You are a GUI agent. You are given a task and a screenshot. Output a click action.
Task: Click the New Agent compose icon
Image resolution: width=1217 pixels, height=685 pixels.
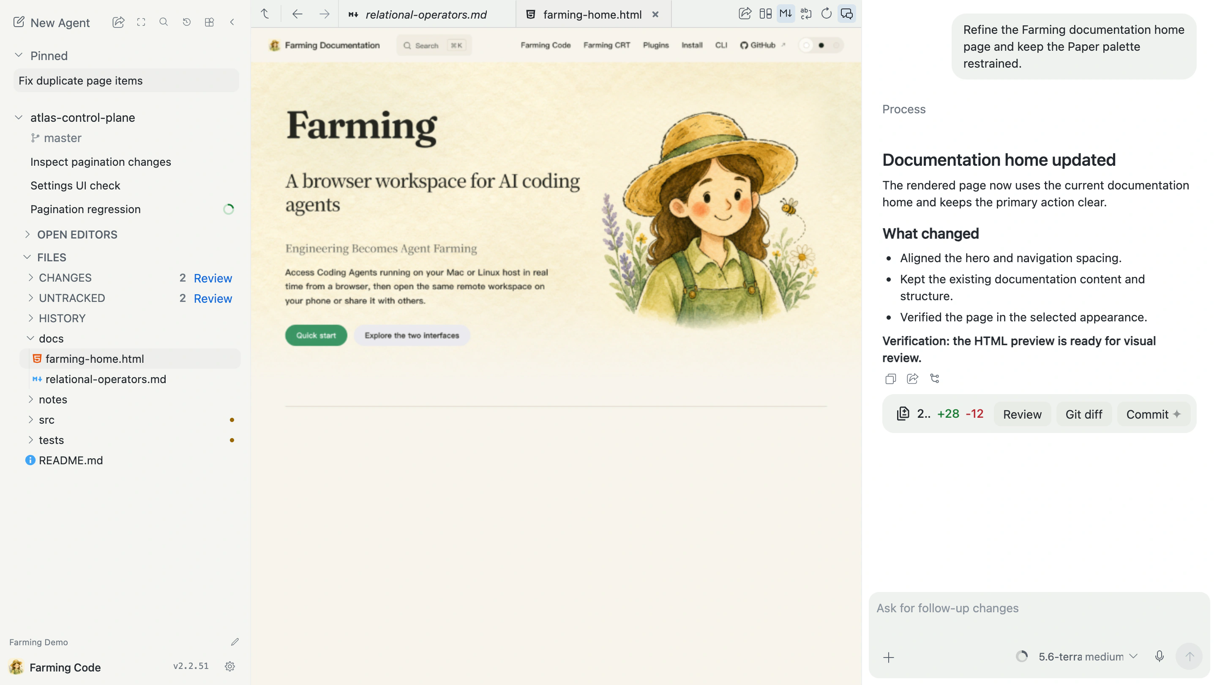tap(19, 22)
